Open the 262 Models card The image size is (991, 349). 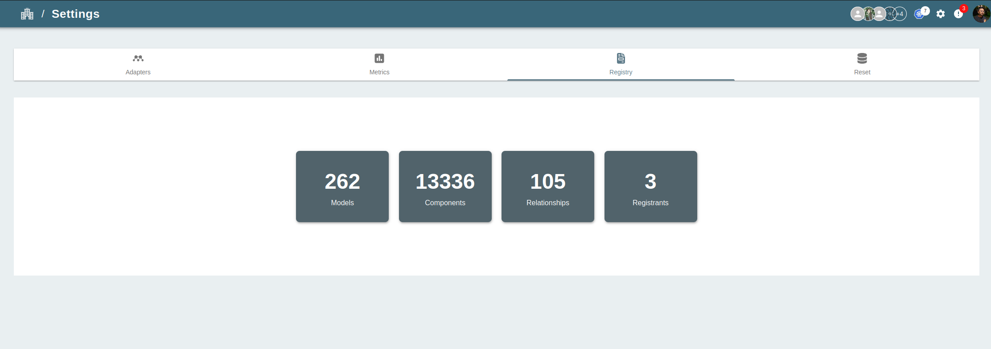click(342, 187)
